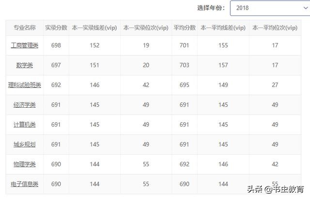Select the 691 average score for 城乡规划
310x199 pixels.
[x=185, y=144]
